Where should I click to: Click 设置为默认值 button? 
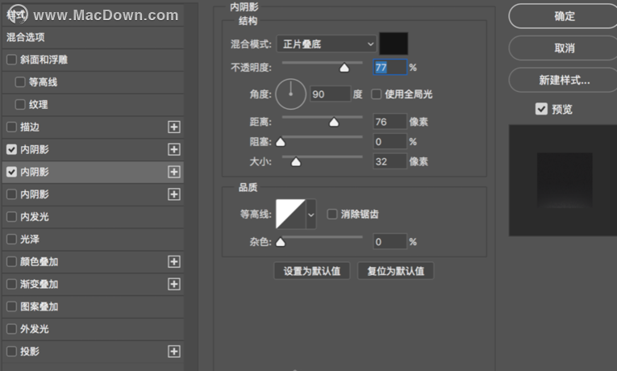[311, 271]
